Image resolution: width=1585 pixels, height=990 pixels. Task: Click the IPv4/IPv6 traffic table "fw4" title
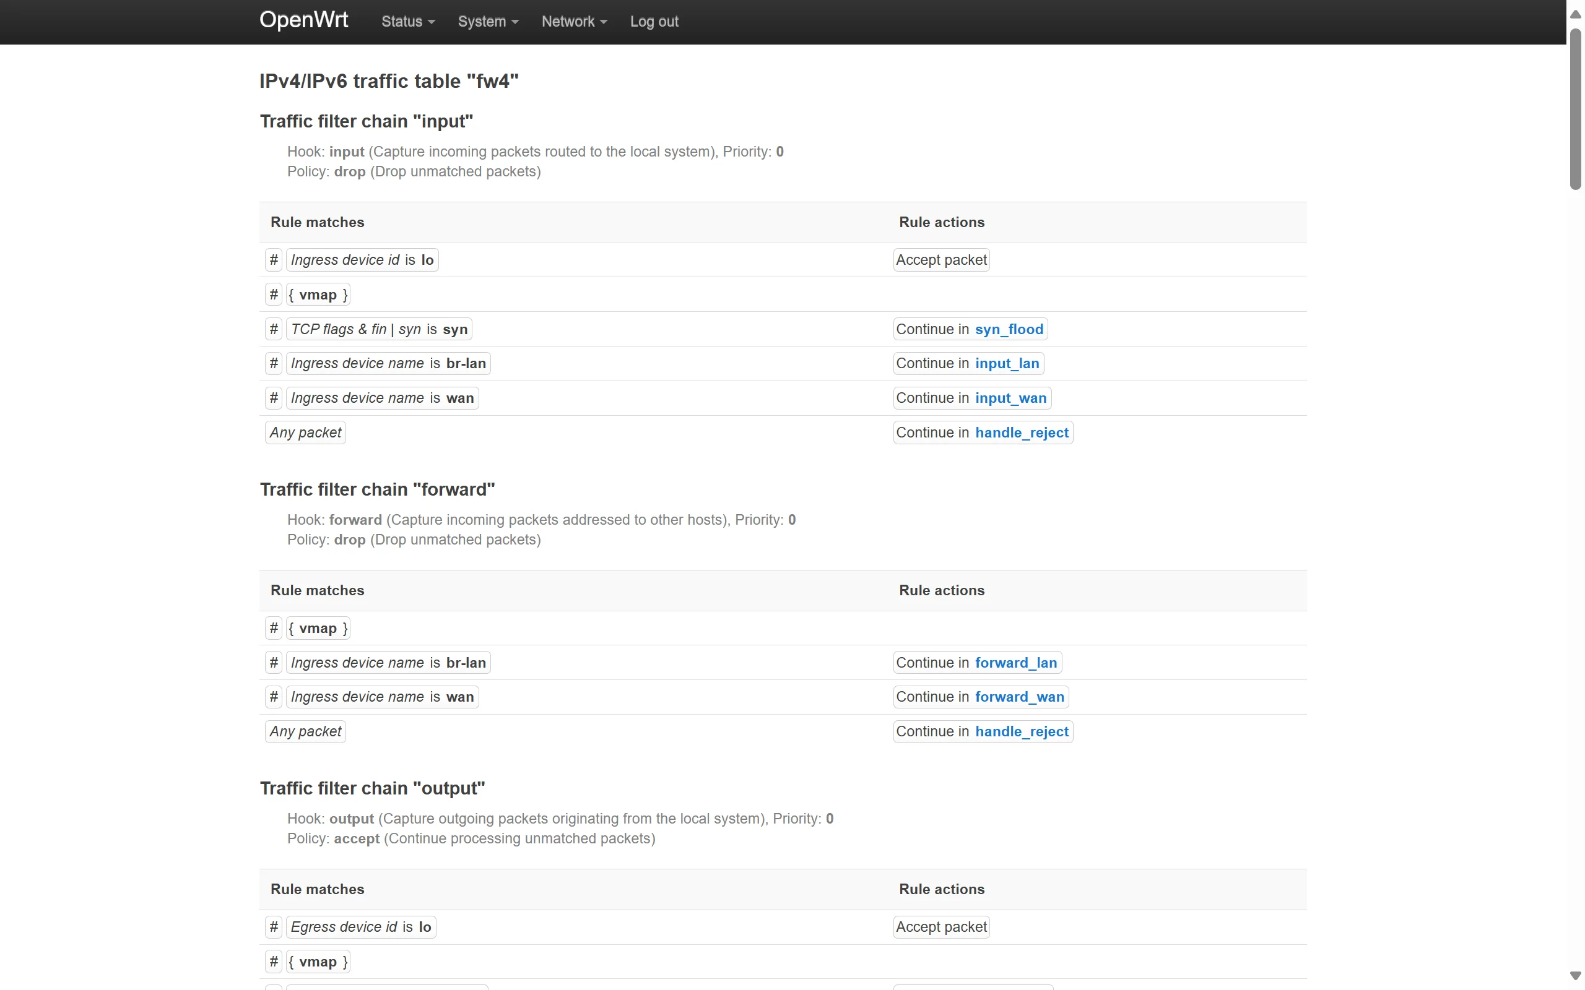pyautogui.click(x=389, y=81)
